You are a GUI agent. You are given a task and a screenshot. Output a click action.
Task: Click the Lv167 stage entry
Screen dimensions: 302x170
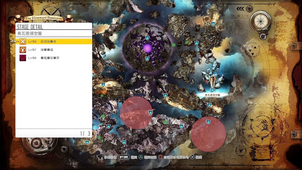tap(54, 50)
